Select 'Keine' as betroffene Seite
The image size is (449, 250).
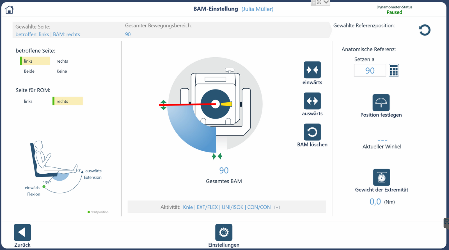pyautogui.click(x=62, y=71)
